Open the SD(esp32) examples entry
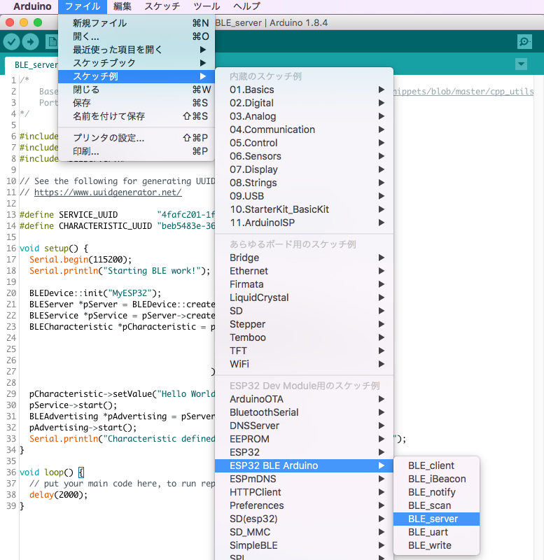 coord(305,519)
